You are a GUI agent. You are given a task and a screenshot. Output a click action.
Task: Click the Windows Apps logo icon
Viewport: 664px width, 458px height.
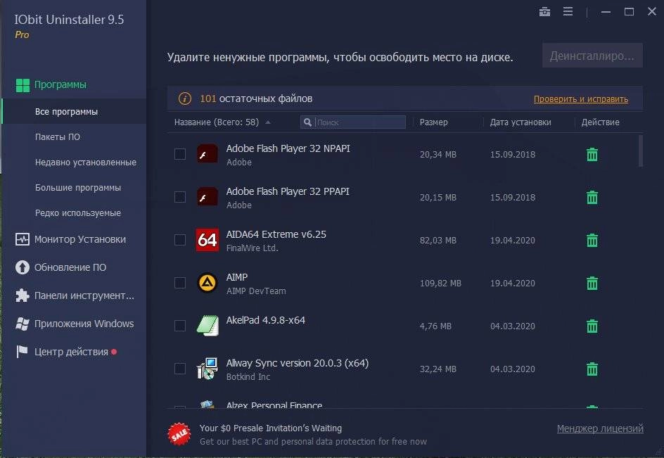23,324
